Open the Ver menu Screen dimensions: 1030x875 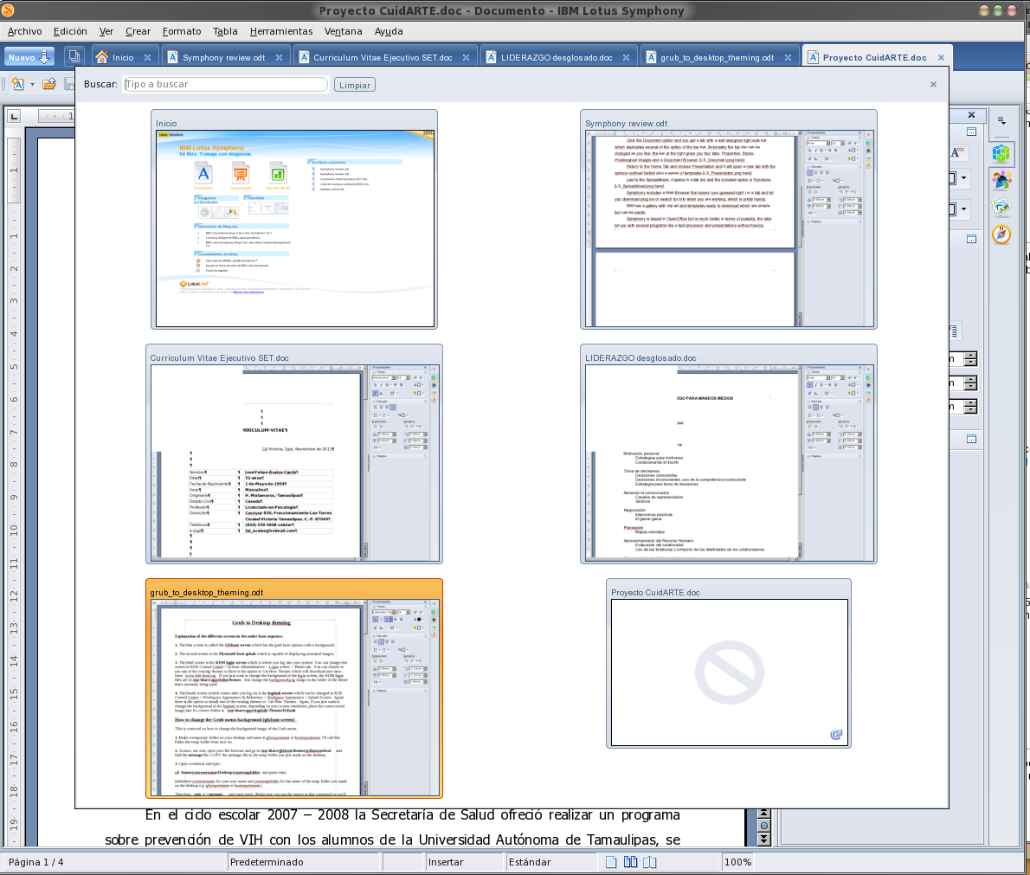click(106, 31)
